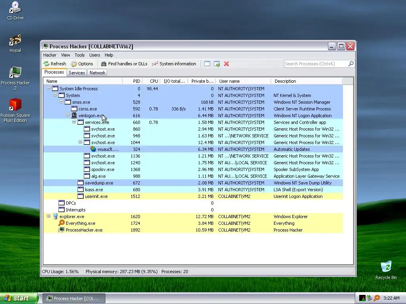The height and width of the screenshot is (304, 406).
Task: Click the ProcessHacker.exe row icon
Action: click(x=61, y=230)
